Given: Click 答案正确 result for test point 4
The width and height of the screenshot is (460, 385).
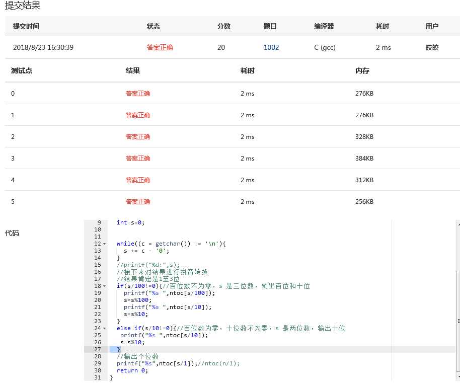Looking at the screenshot, I should 137,180.
